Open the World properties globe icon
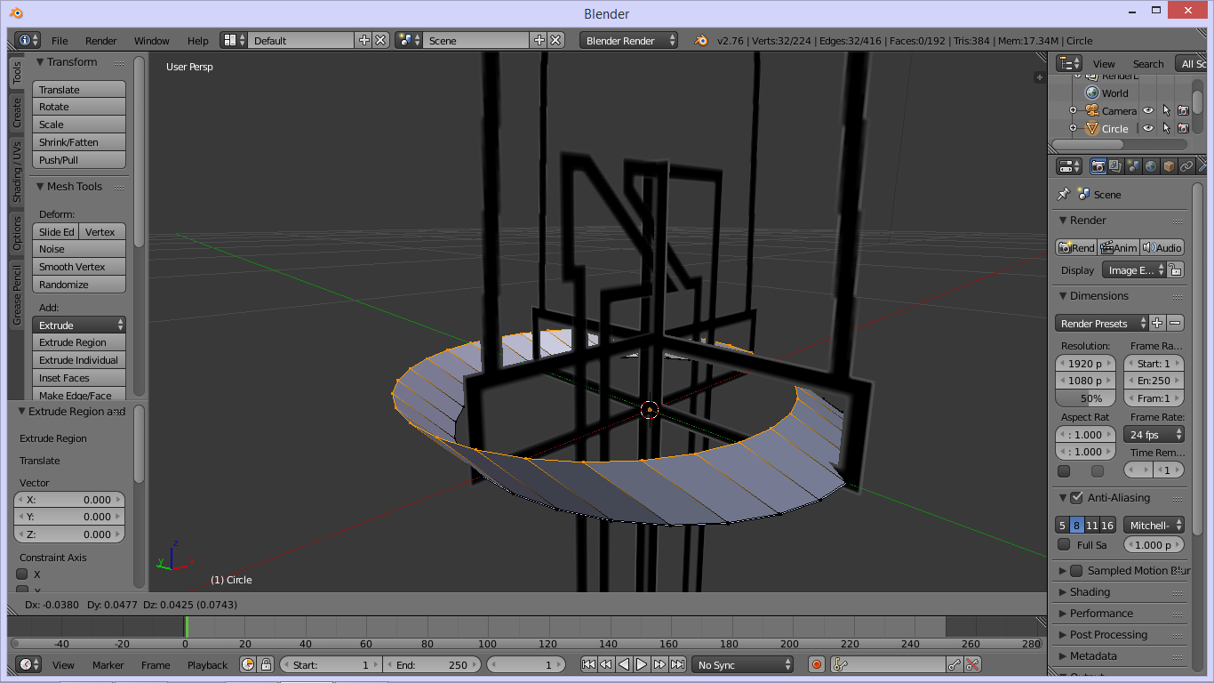Screen dimensions: 1214x683 click(1151, 165)
